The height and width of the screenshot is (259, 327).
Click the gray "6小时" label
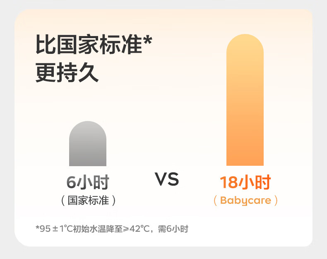point(87,182)
